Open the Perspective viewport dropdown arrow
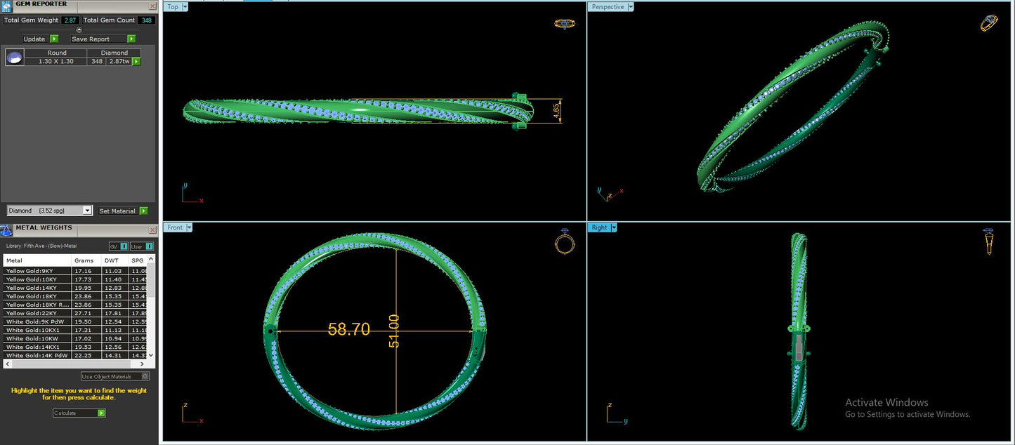 (x=630, y=7)
